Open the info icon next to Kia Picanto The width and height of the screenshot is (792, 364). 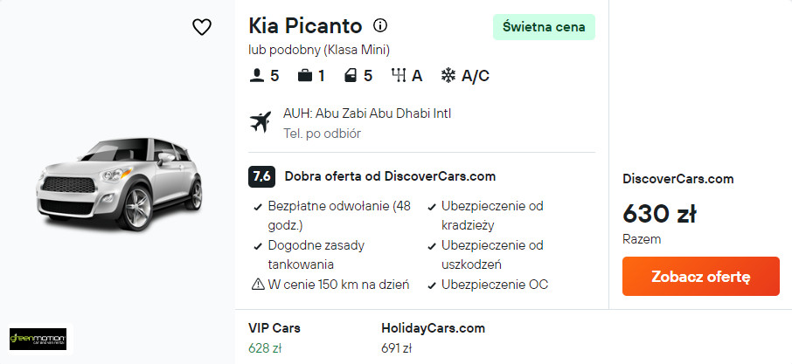(380, 25)
